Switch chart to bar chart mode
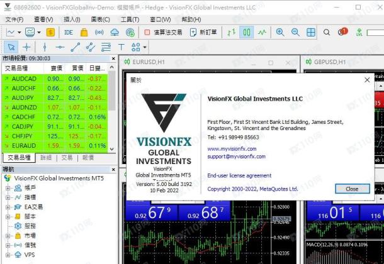The width and height of the screenshot is (384, 264). 232,32
